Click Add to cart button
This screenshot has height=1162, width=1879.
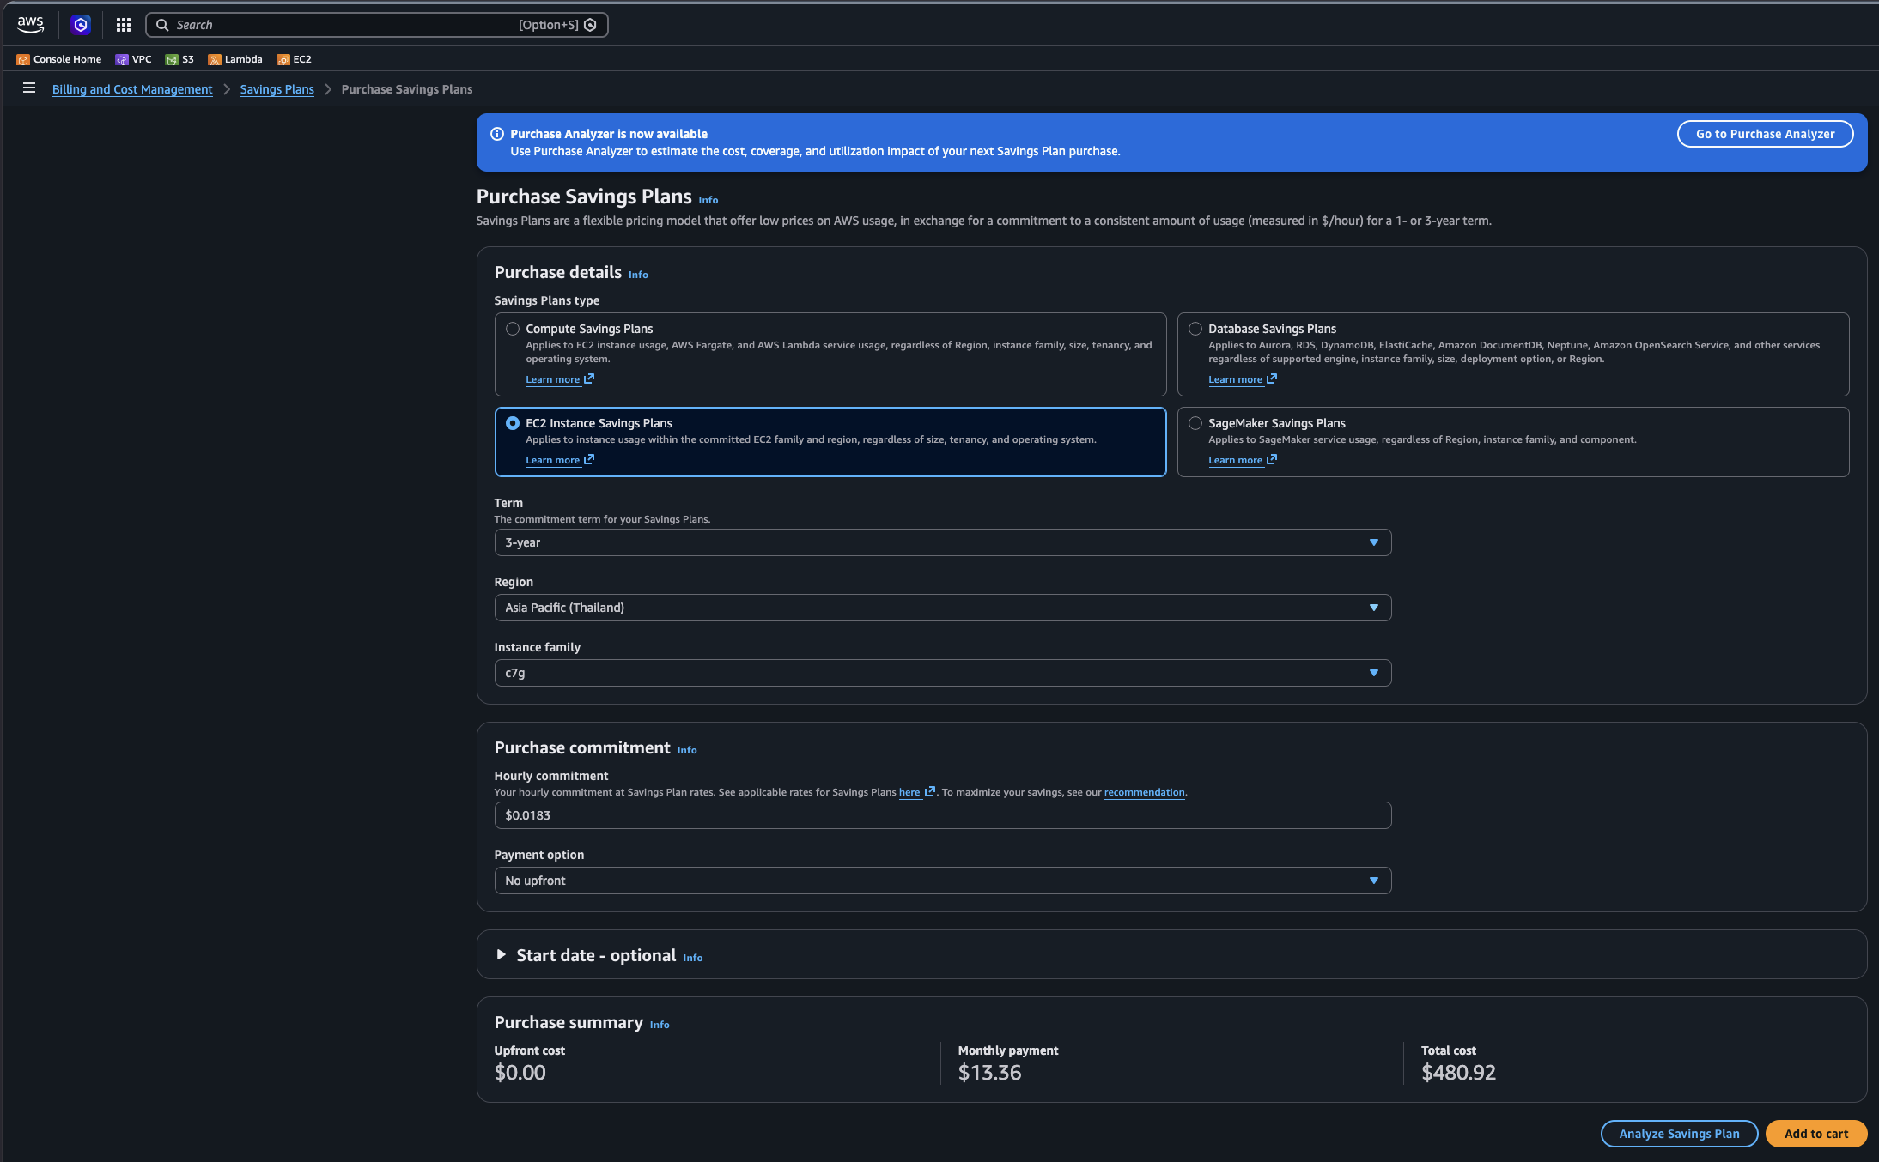[x=1816, y=1134]
